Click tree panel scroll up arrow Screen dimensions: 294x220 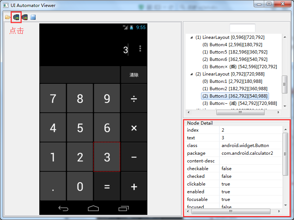click(x=284, y=37)
